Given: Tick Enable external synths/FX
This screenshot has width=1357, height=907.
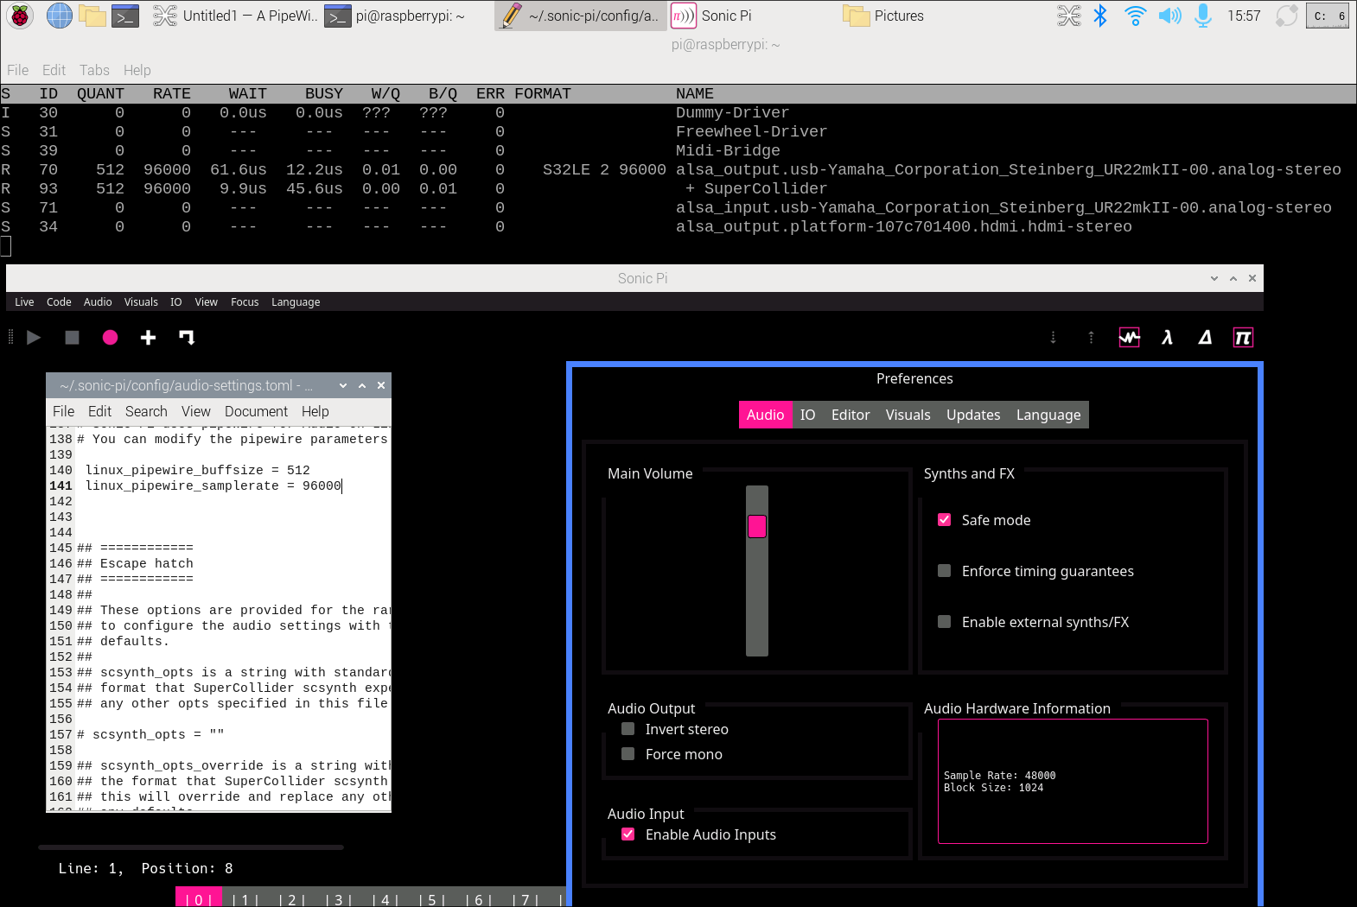Looking at the screenshot, I should pyautogui.click(x=945, y=622).
